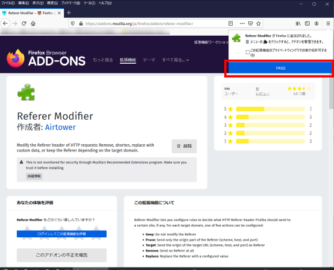Click the green puzzle icon on the add-on card
The width and height of the screenshot is (334, 270).
coord(26,92)
